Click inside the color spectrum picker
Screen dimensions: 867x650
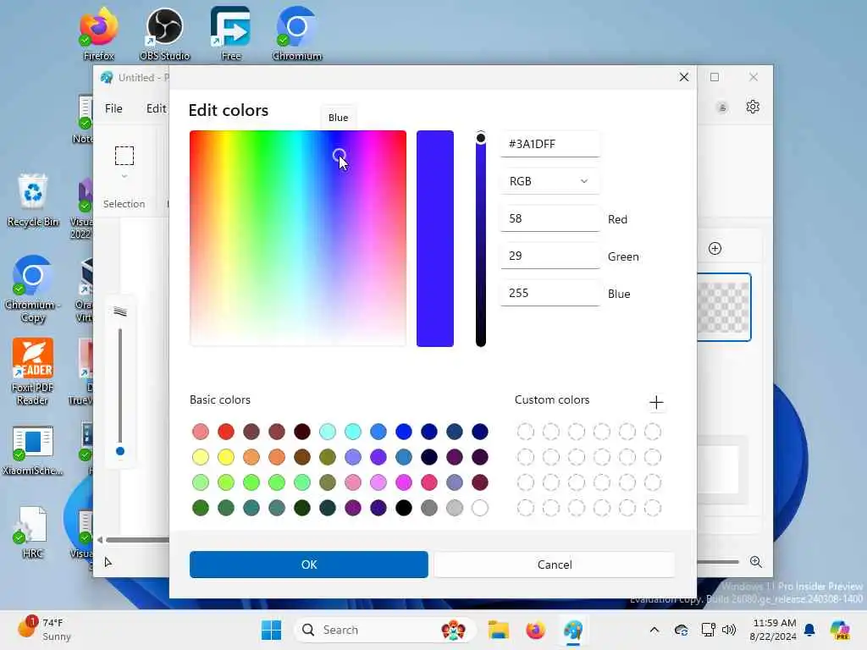tap(297, 238)
